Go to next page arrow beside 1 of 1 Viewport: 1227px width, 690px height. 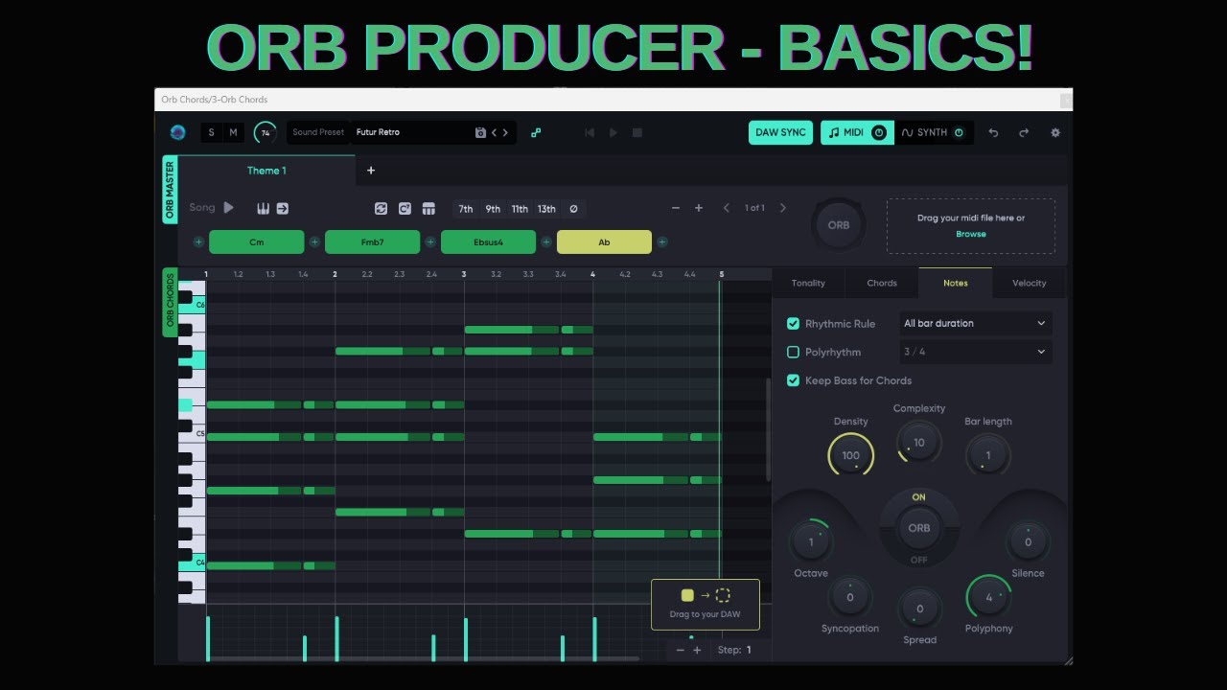(x=783, y=208)
